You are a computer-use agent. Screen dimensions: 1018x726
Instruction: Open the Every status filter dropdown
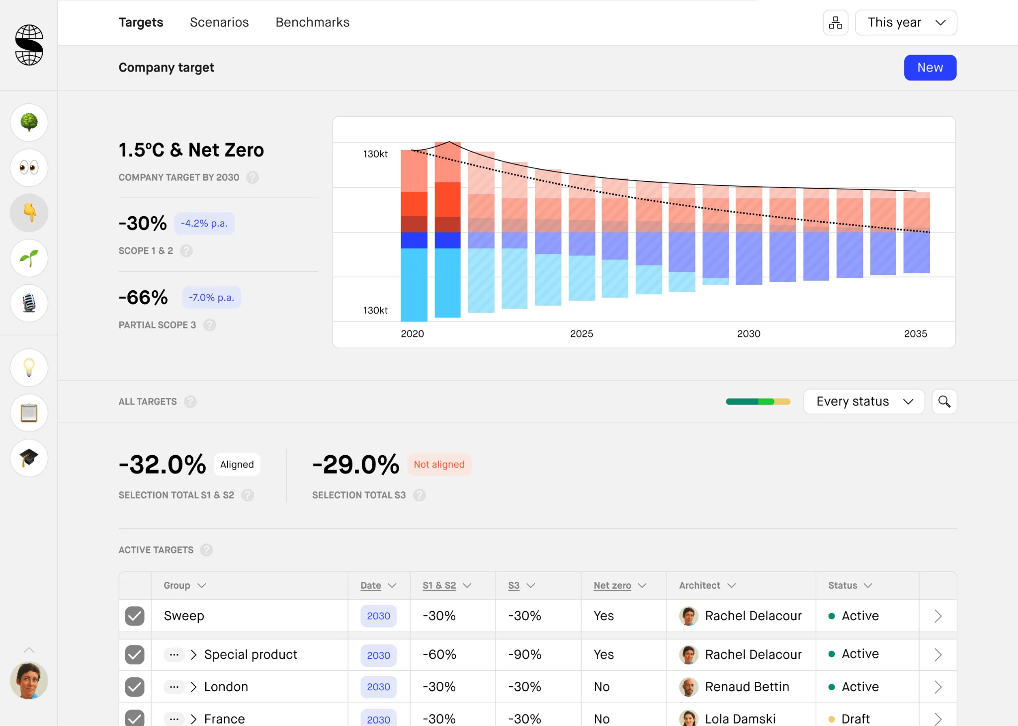[x=864, y=402]
